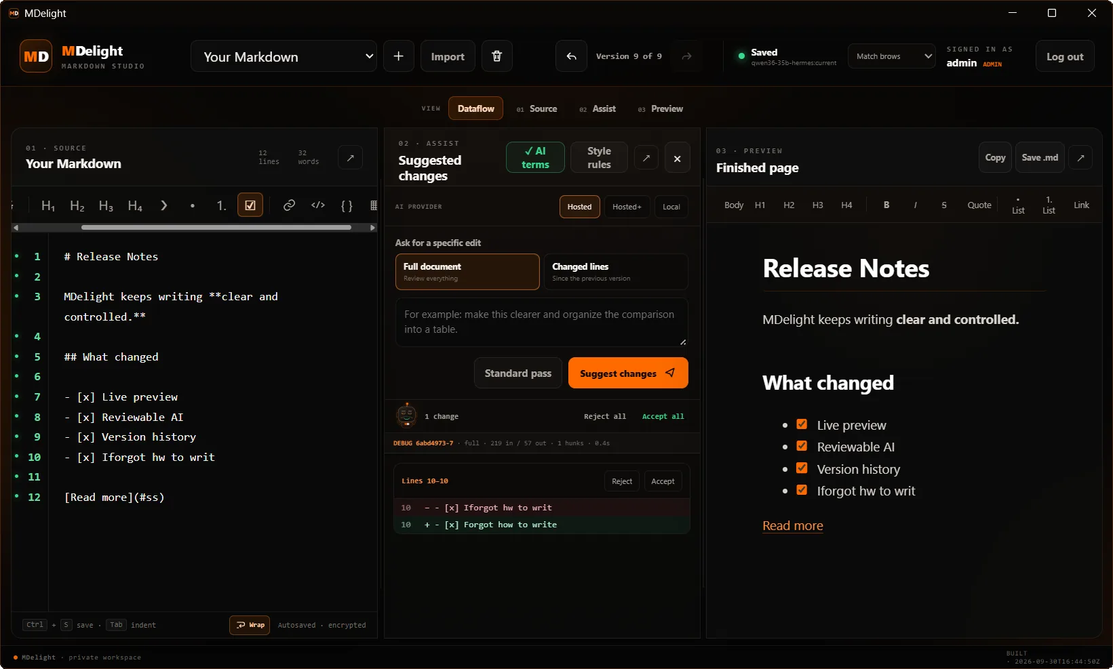The image size is (1113, 669).
Task: Select the Hosted AI provider
Action: (x=579, y=207)
